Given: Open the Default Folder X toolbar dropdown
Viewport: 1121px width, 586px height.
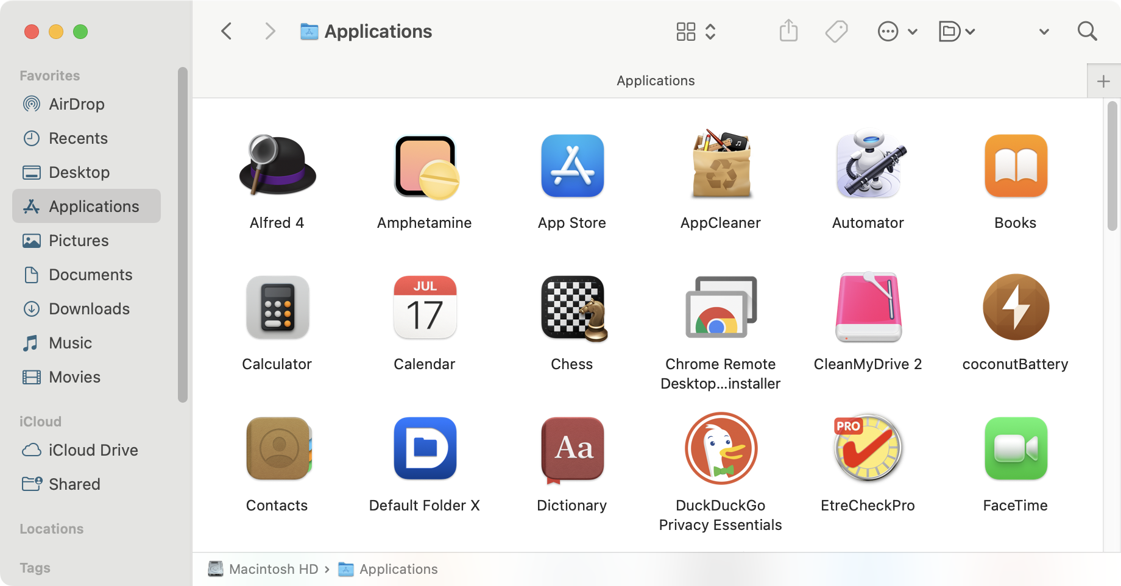Looking at the screenshot, I should coord(957,31).
